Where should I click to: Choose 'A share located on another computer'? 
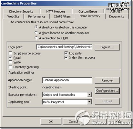(x=36, y=33)
